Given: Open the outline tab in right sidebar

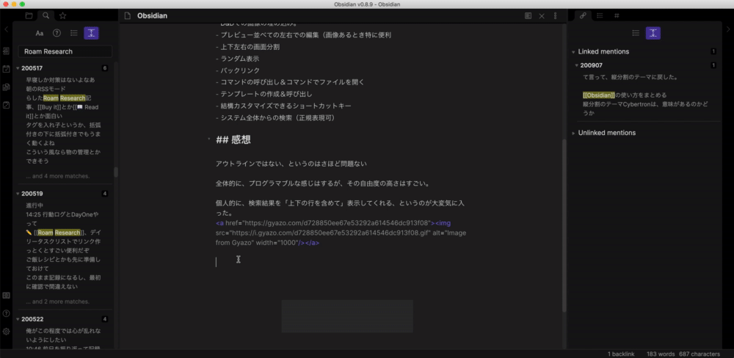Looking at the screenshot, I should pyautogui.click(x=600, y=15).
